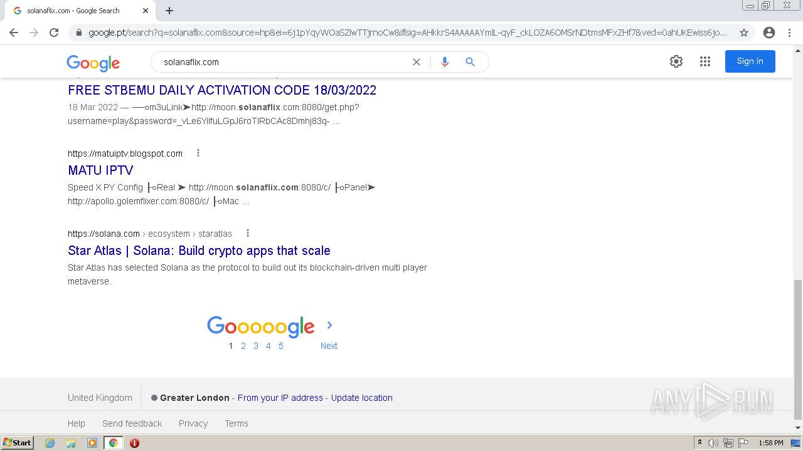The width and height of the screenshot is (803, 451).
Task: Open the media player taskbar icon
Action: click(92, 443)
